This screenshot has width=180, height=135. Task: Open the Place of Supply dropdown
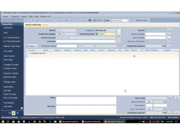(165, 38)
